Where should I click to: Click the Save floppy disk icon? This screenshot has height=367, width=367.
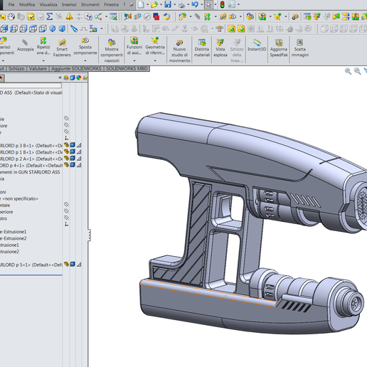[x=168, y=4]
